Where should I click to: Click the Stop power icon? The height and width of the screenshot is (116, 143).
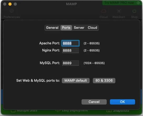click(x=134, y=11)
